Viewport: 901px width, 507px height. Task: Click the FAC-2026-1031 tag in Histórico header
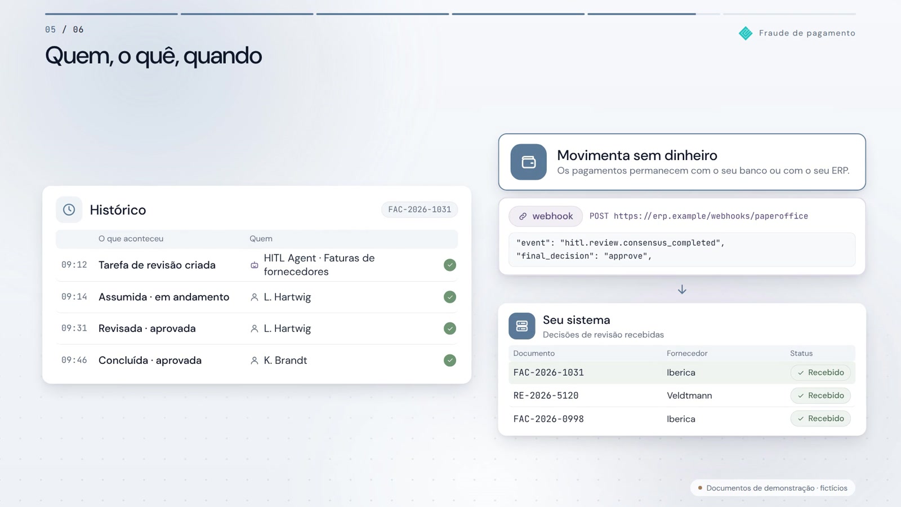pyautogui.click(x=420, y=210)
